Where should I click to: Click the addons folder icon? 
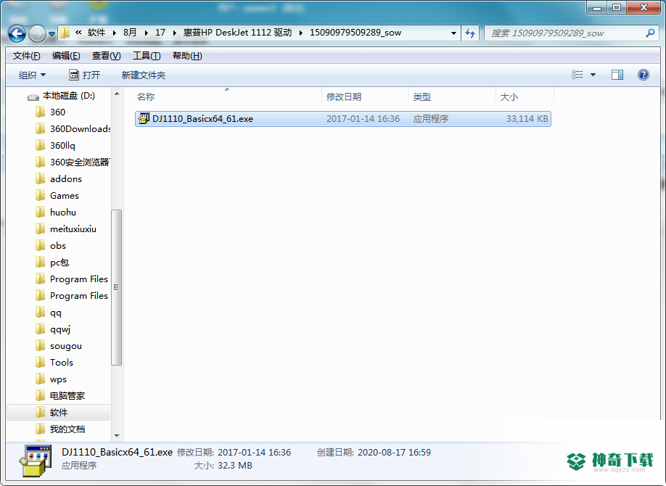pos(40,179)
